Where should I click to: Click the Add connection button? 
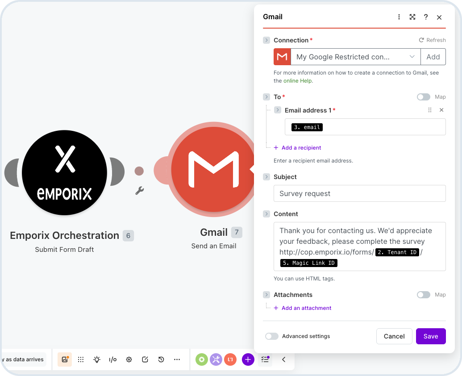click(x=433, y=57)
